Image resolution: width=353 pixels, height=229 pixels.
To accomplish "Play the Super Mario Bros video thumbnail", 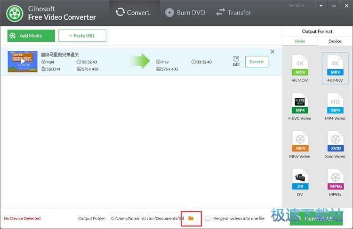I will tap(23, 62).
